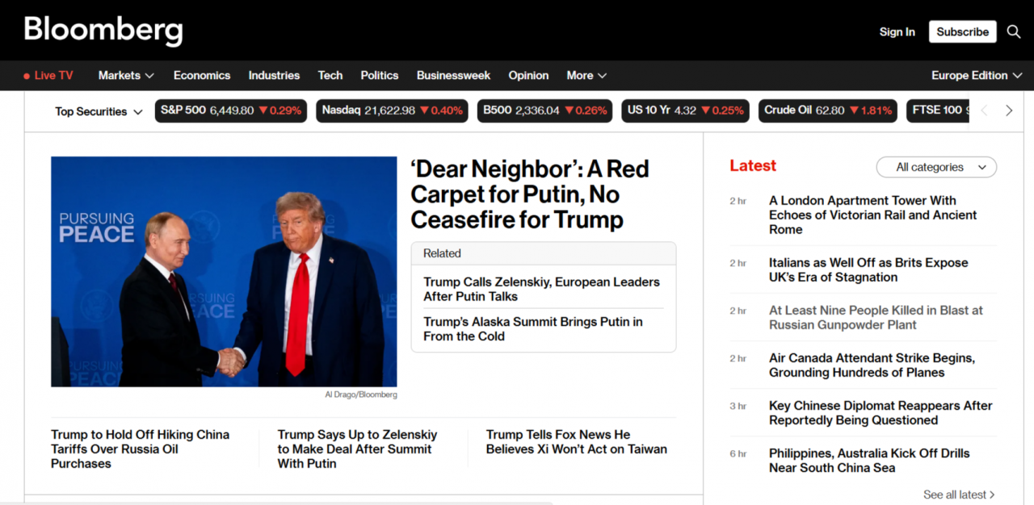Show next securities with right arrow

pyautogui.click(x=1009, y=111)
